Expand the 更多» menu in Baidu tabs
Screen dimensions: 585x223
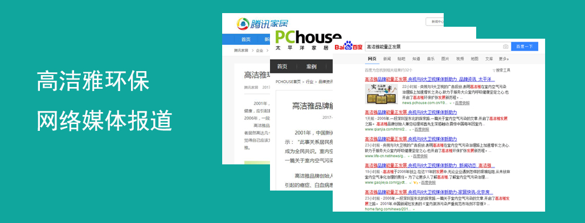tap(504, 59)
